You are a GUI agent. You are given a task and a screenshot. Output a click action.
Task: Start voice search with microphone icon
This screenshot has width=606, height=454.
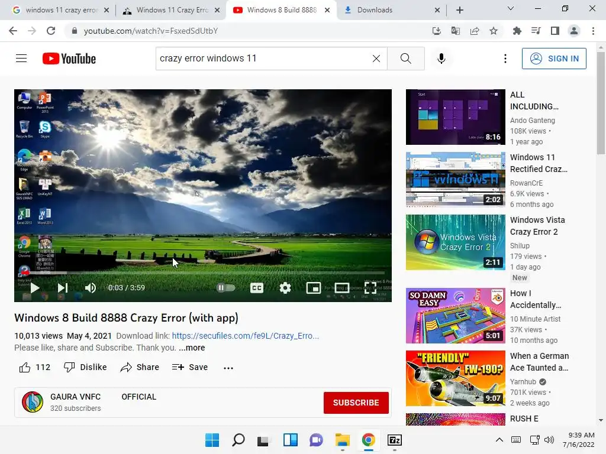click(441, 59)
